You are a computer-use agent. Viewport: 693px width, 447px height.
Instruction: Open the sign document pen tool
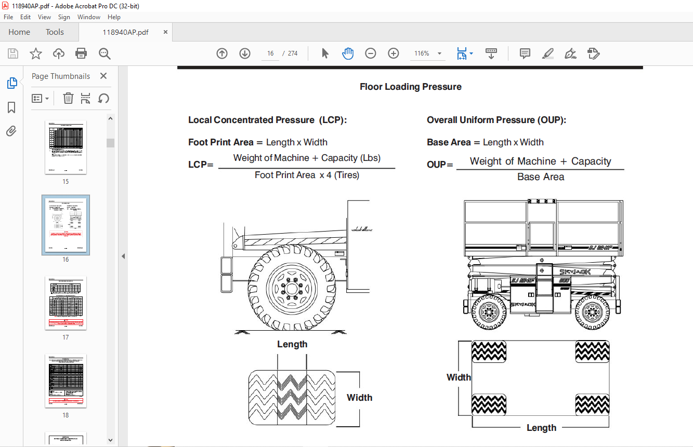pyautogui.click(x=571, y=53)
